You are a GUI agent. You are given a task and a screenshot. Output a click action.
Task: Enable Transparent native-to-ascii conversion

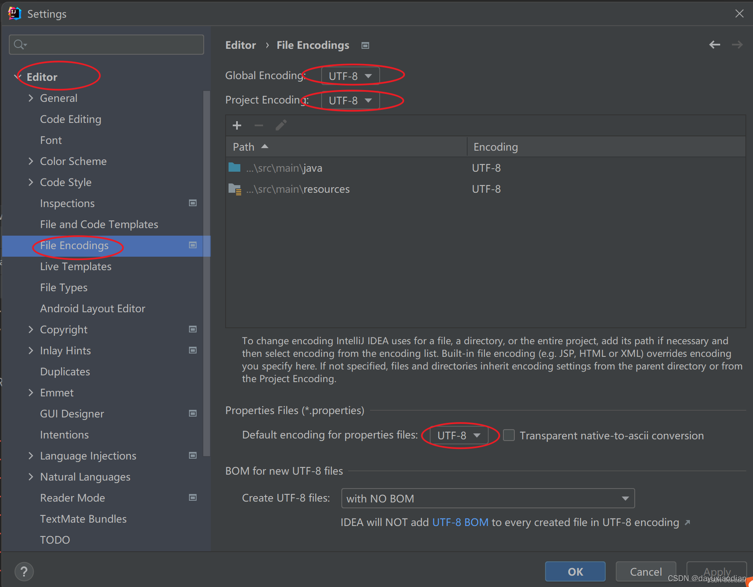point(509,435)
